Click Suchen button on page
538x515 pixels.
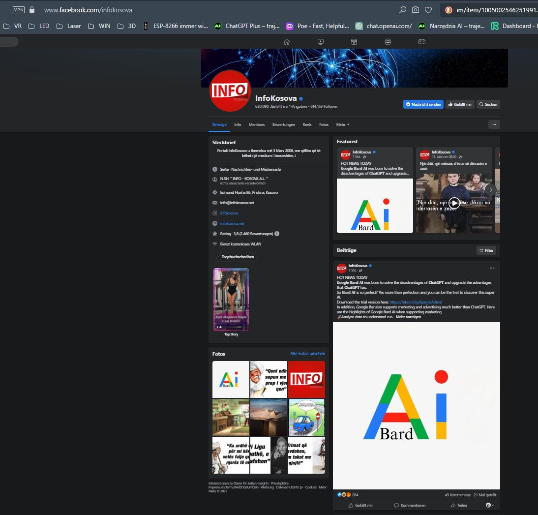click(x=488, y=104)
